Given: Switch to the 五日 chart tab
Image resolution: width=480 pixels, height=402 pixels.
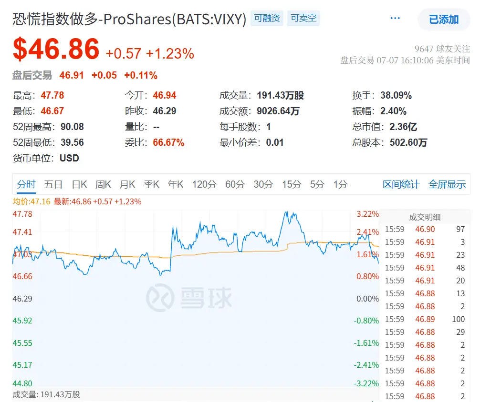Looking at the screenshot, I should (x=53, y=184).
